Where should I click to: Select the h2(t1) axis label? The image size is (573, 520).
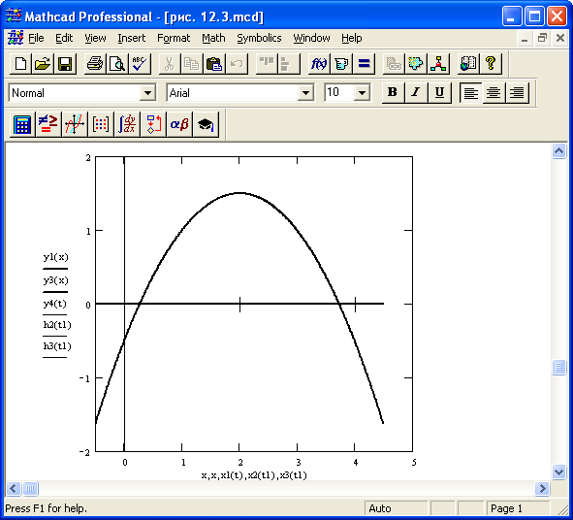tap(57, 325)
